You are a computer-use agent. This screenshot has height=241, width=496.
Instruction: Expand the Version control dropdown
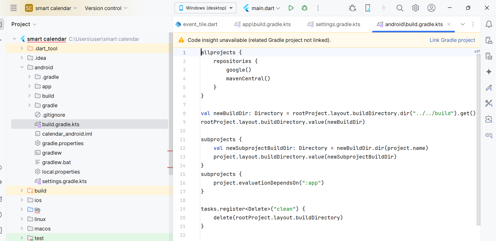(106, 8)
